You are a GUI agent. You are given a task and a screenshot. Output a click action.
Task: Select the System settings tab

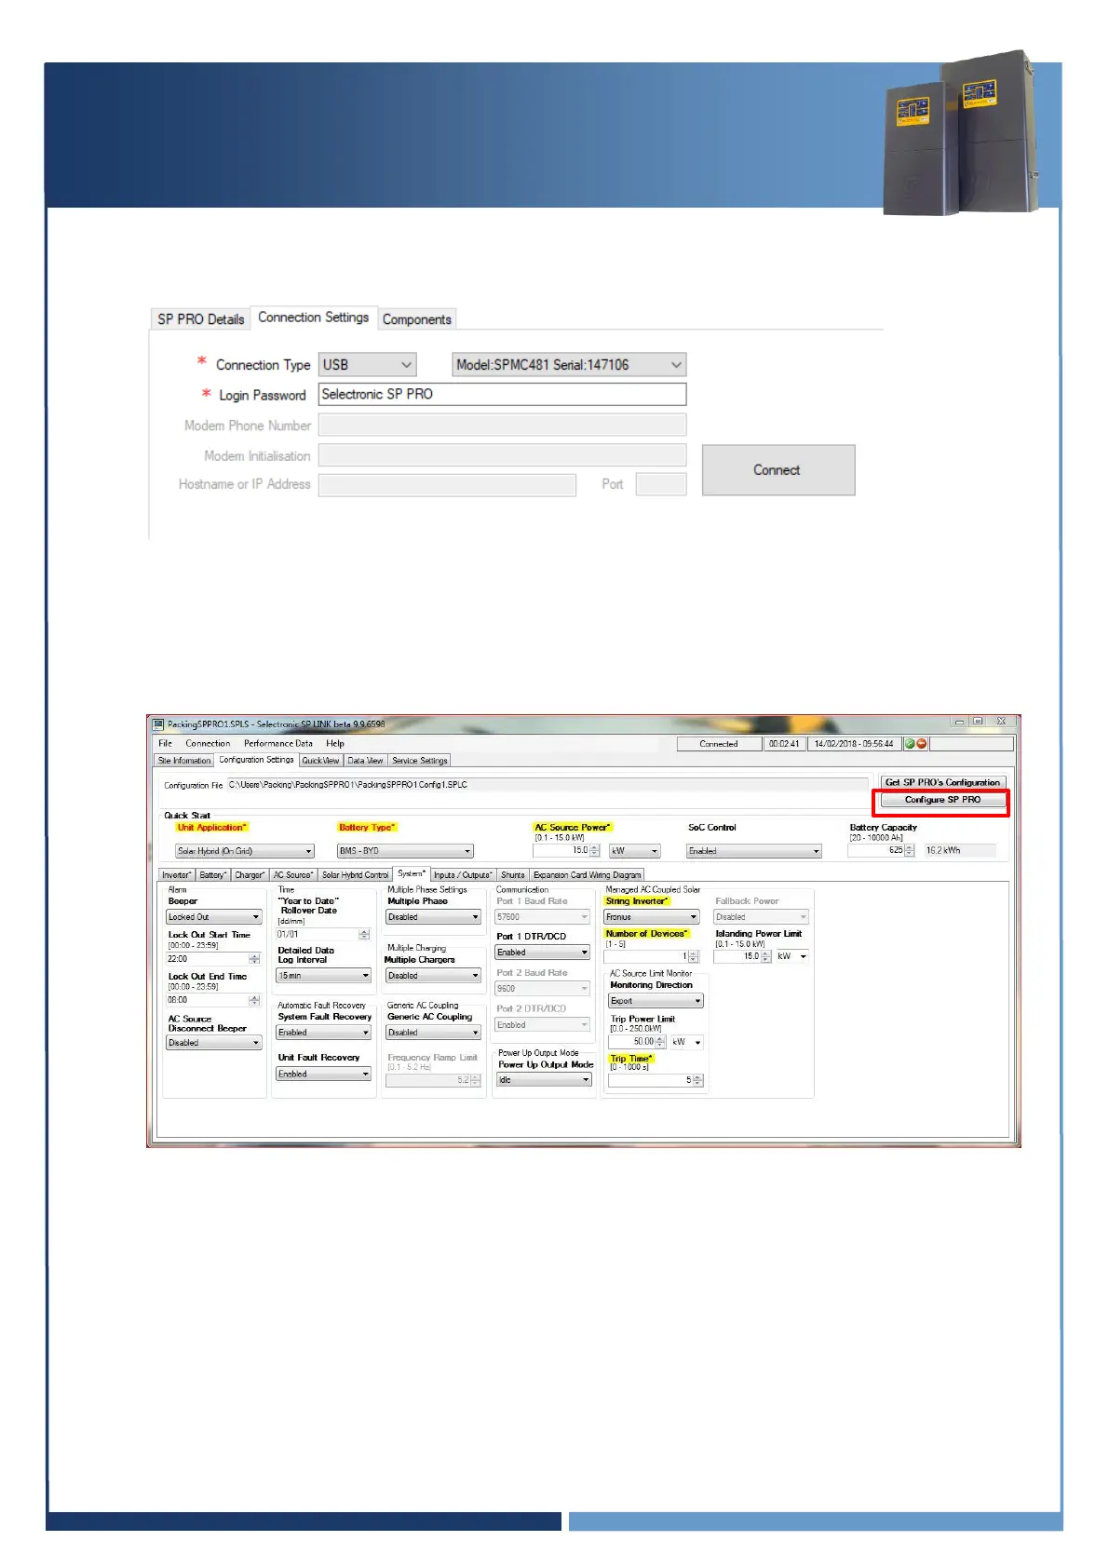[412, 873]
